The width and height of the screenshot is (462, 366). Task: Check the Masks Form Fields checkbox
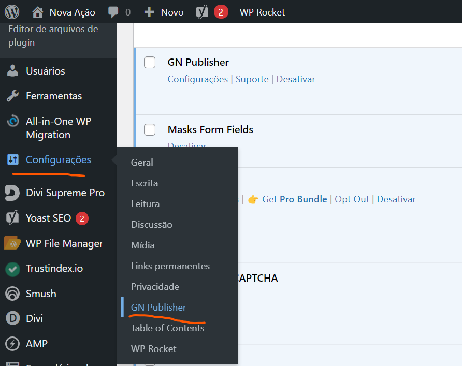point(149,129)
